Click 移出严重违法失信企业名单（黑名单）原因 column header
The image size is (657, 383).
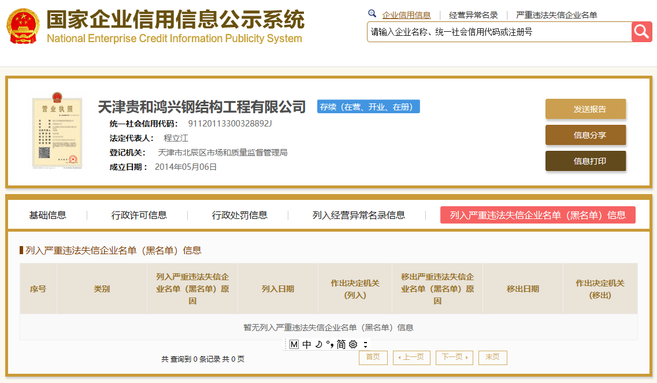click(x=437, y=289)
